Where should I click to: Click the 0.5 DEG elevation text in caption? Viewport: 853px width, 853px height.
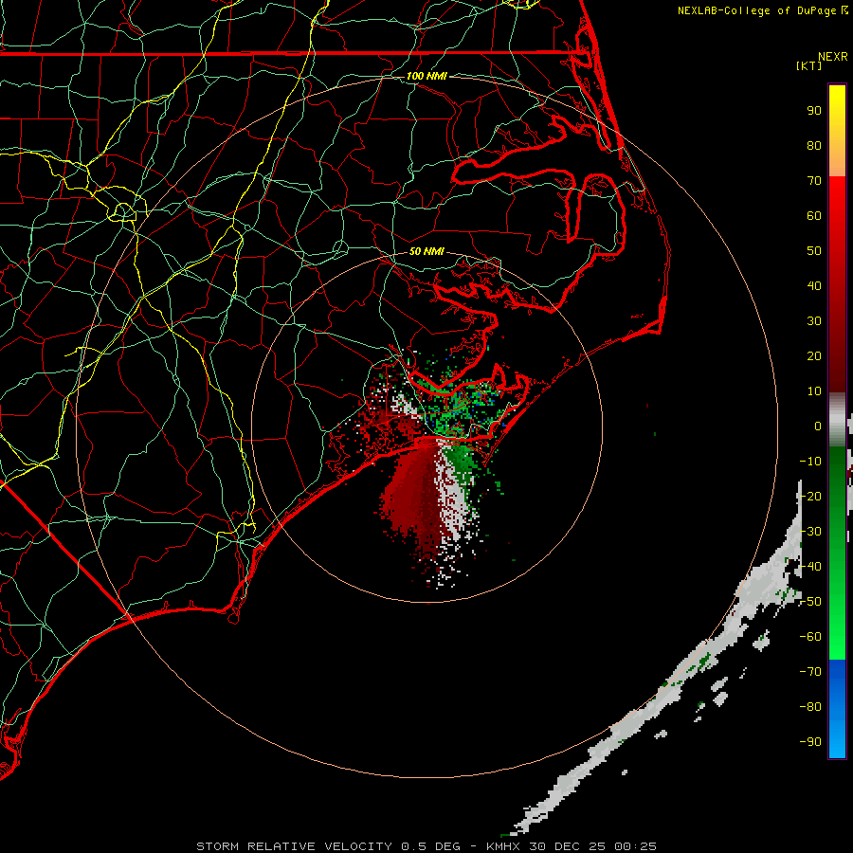[x=431, y=846]
